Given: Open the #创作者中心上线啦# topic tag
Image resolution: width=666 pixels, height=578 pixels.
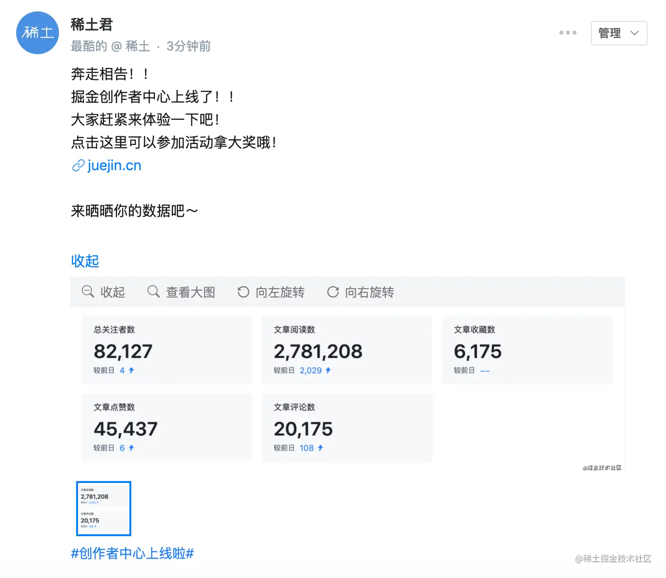Looking at the screenshot, I should pos(132,553).
